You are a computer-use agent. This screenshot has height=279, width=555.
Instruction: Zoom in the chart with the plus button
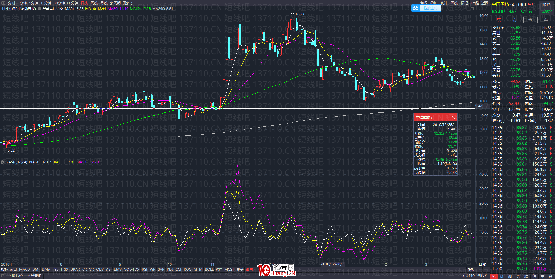[x=479, y=269]
